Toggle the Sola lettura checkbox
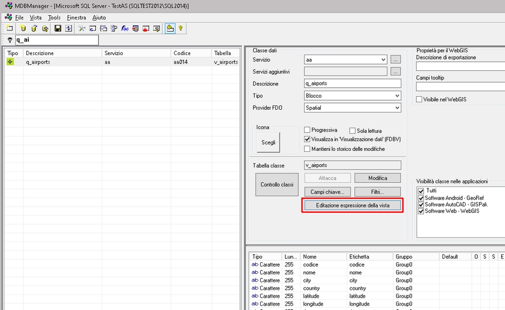 coord(352,131)
